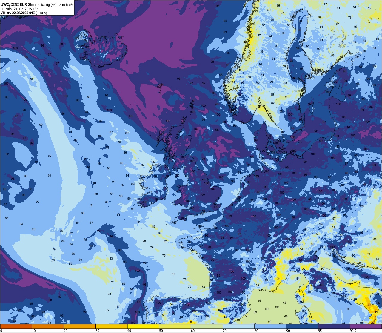Click the humidity value "30" over Spain
This screenshot has height=333, width=382.
[x=190, y=322]
